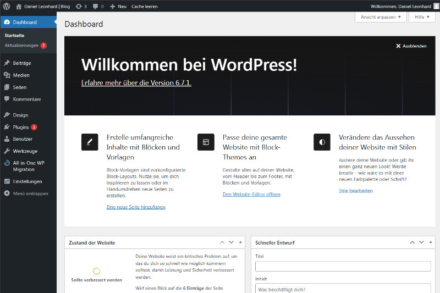Click the Zustand der Website panel heading
Image resolution: width=440 pixels, height=293 pixels.
[x=92, y=243]
